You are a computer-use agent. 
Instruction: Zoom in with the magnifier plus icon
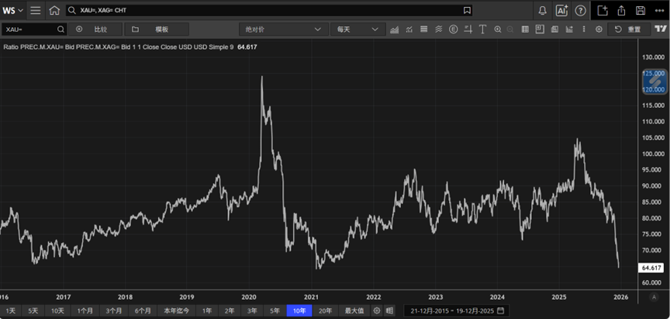497,29
